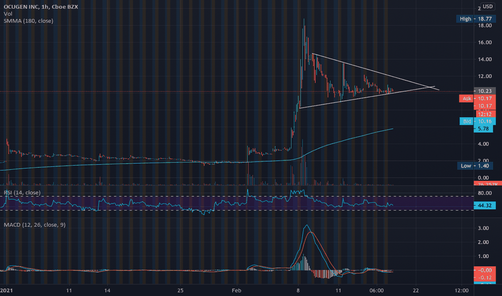Click the 18.00 price axis tick
Screen dimensions: 502x296
[485, 26]
